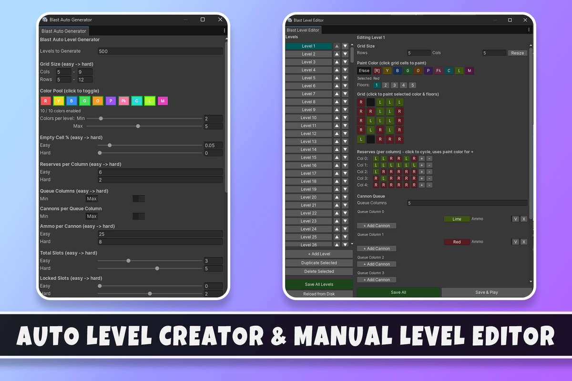The width and height of the screenshot is (572, 381).
Task: Select Floor 3 in the Floors row
Action: pos(395,85)
